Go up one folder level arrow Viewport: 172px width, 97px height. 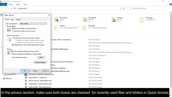click(12, 8)
